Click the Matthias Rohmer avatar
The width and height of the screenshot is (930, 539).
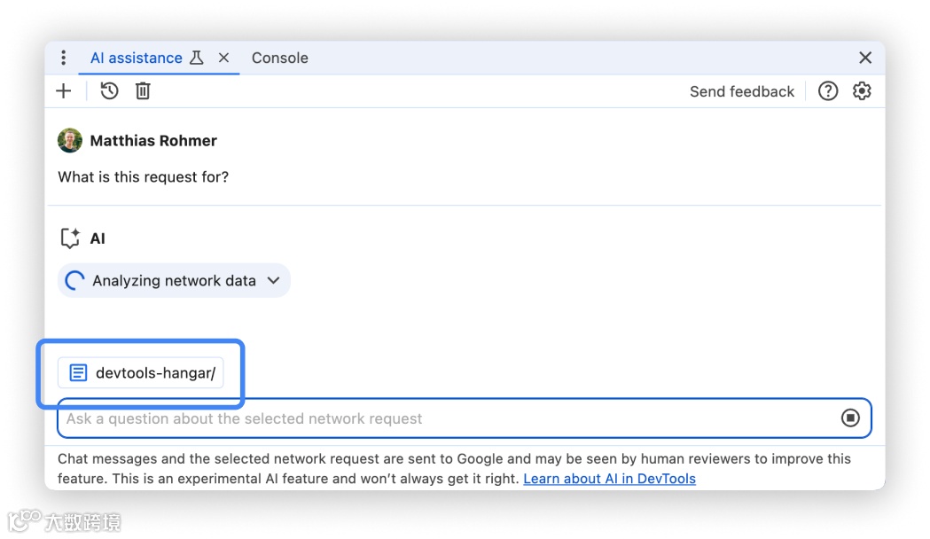tap(69, 140)
